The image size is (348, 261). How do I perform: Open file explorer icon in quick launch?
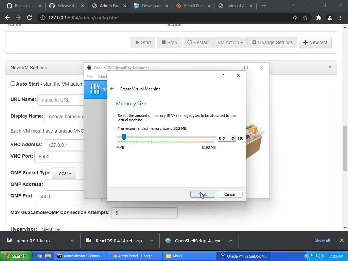48,256
